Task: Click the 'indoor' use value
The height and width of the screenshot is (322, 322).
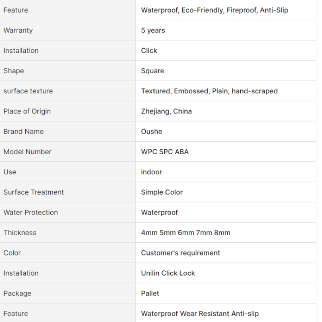Action: coord(151,172)
